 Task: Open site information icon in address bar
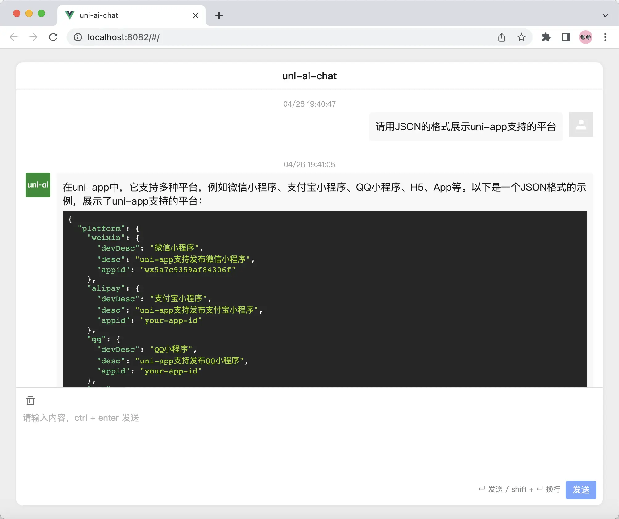point(78,37)
